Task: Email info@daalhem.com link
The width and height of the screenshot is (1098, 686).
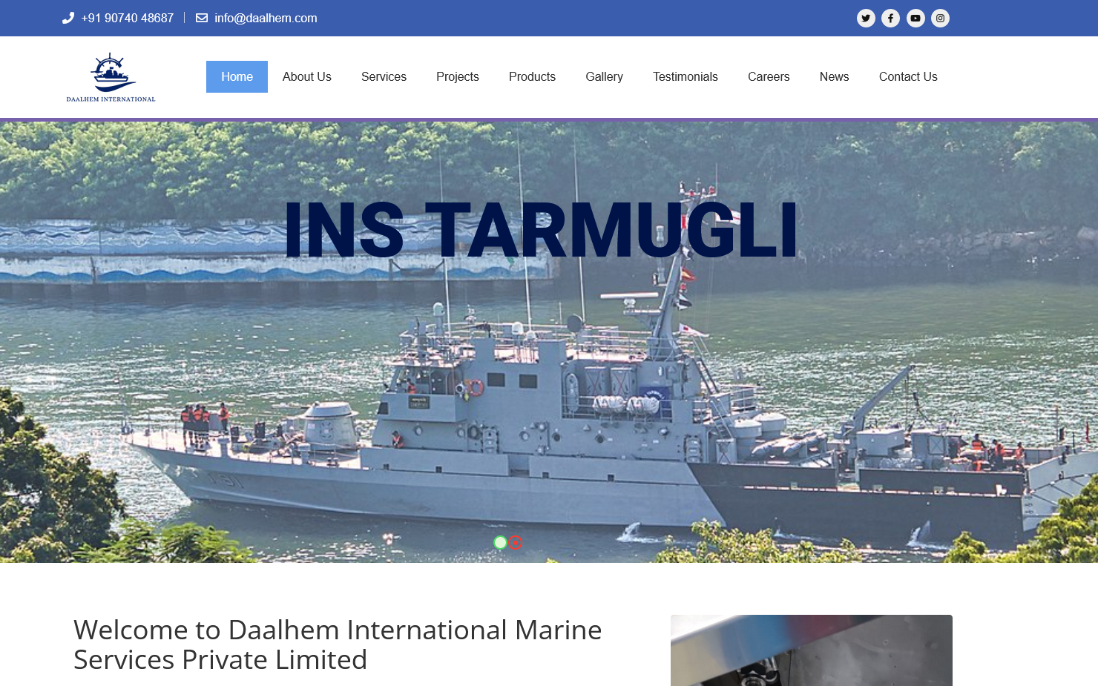Action: click(266, 18)
